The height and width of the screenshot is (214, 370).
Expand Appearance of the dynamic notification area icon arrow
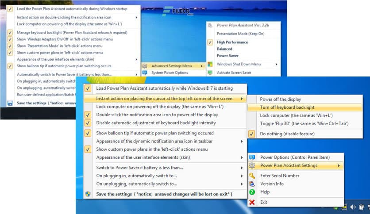click(242, 141)
